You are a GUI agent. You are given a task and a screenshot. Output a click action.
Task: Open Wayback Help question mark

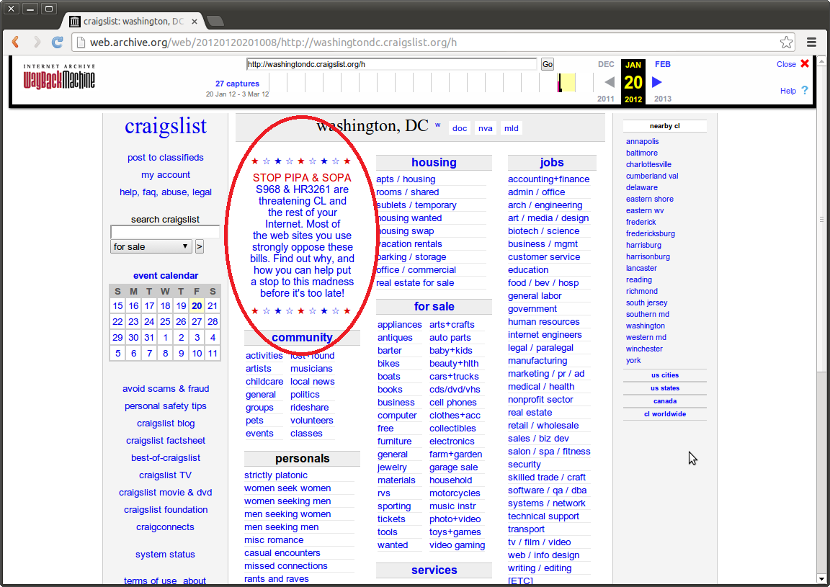click(805, 90)
